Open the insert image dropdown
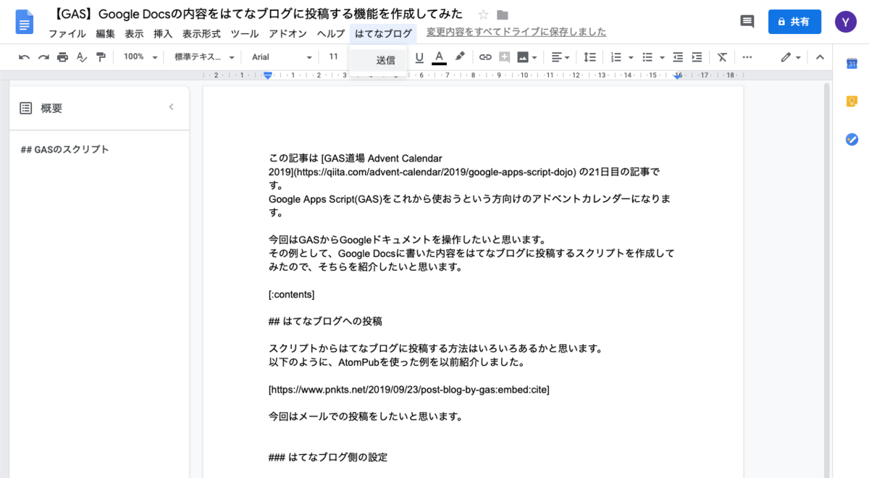 coord(527,57)
